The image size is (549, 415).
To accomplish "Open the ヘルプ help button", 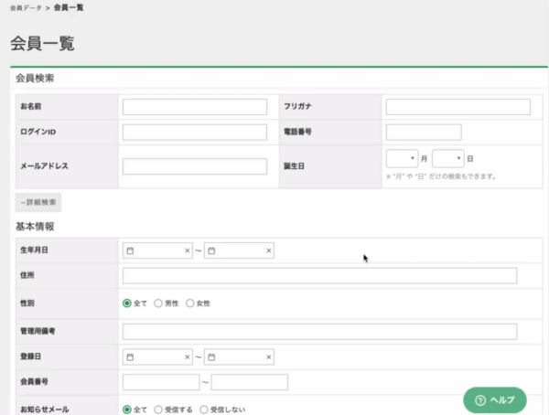I will pyautogui.click(x=495, y=400).
